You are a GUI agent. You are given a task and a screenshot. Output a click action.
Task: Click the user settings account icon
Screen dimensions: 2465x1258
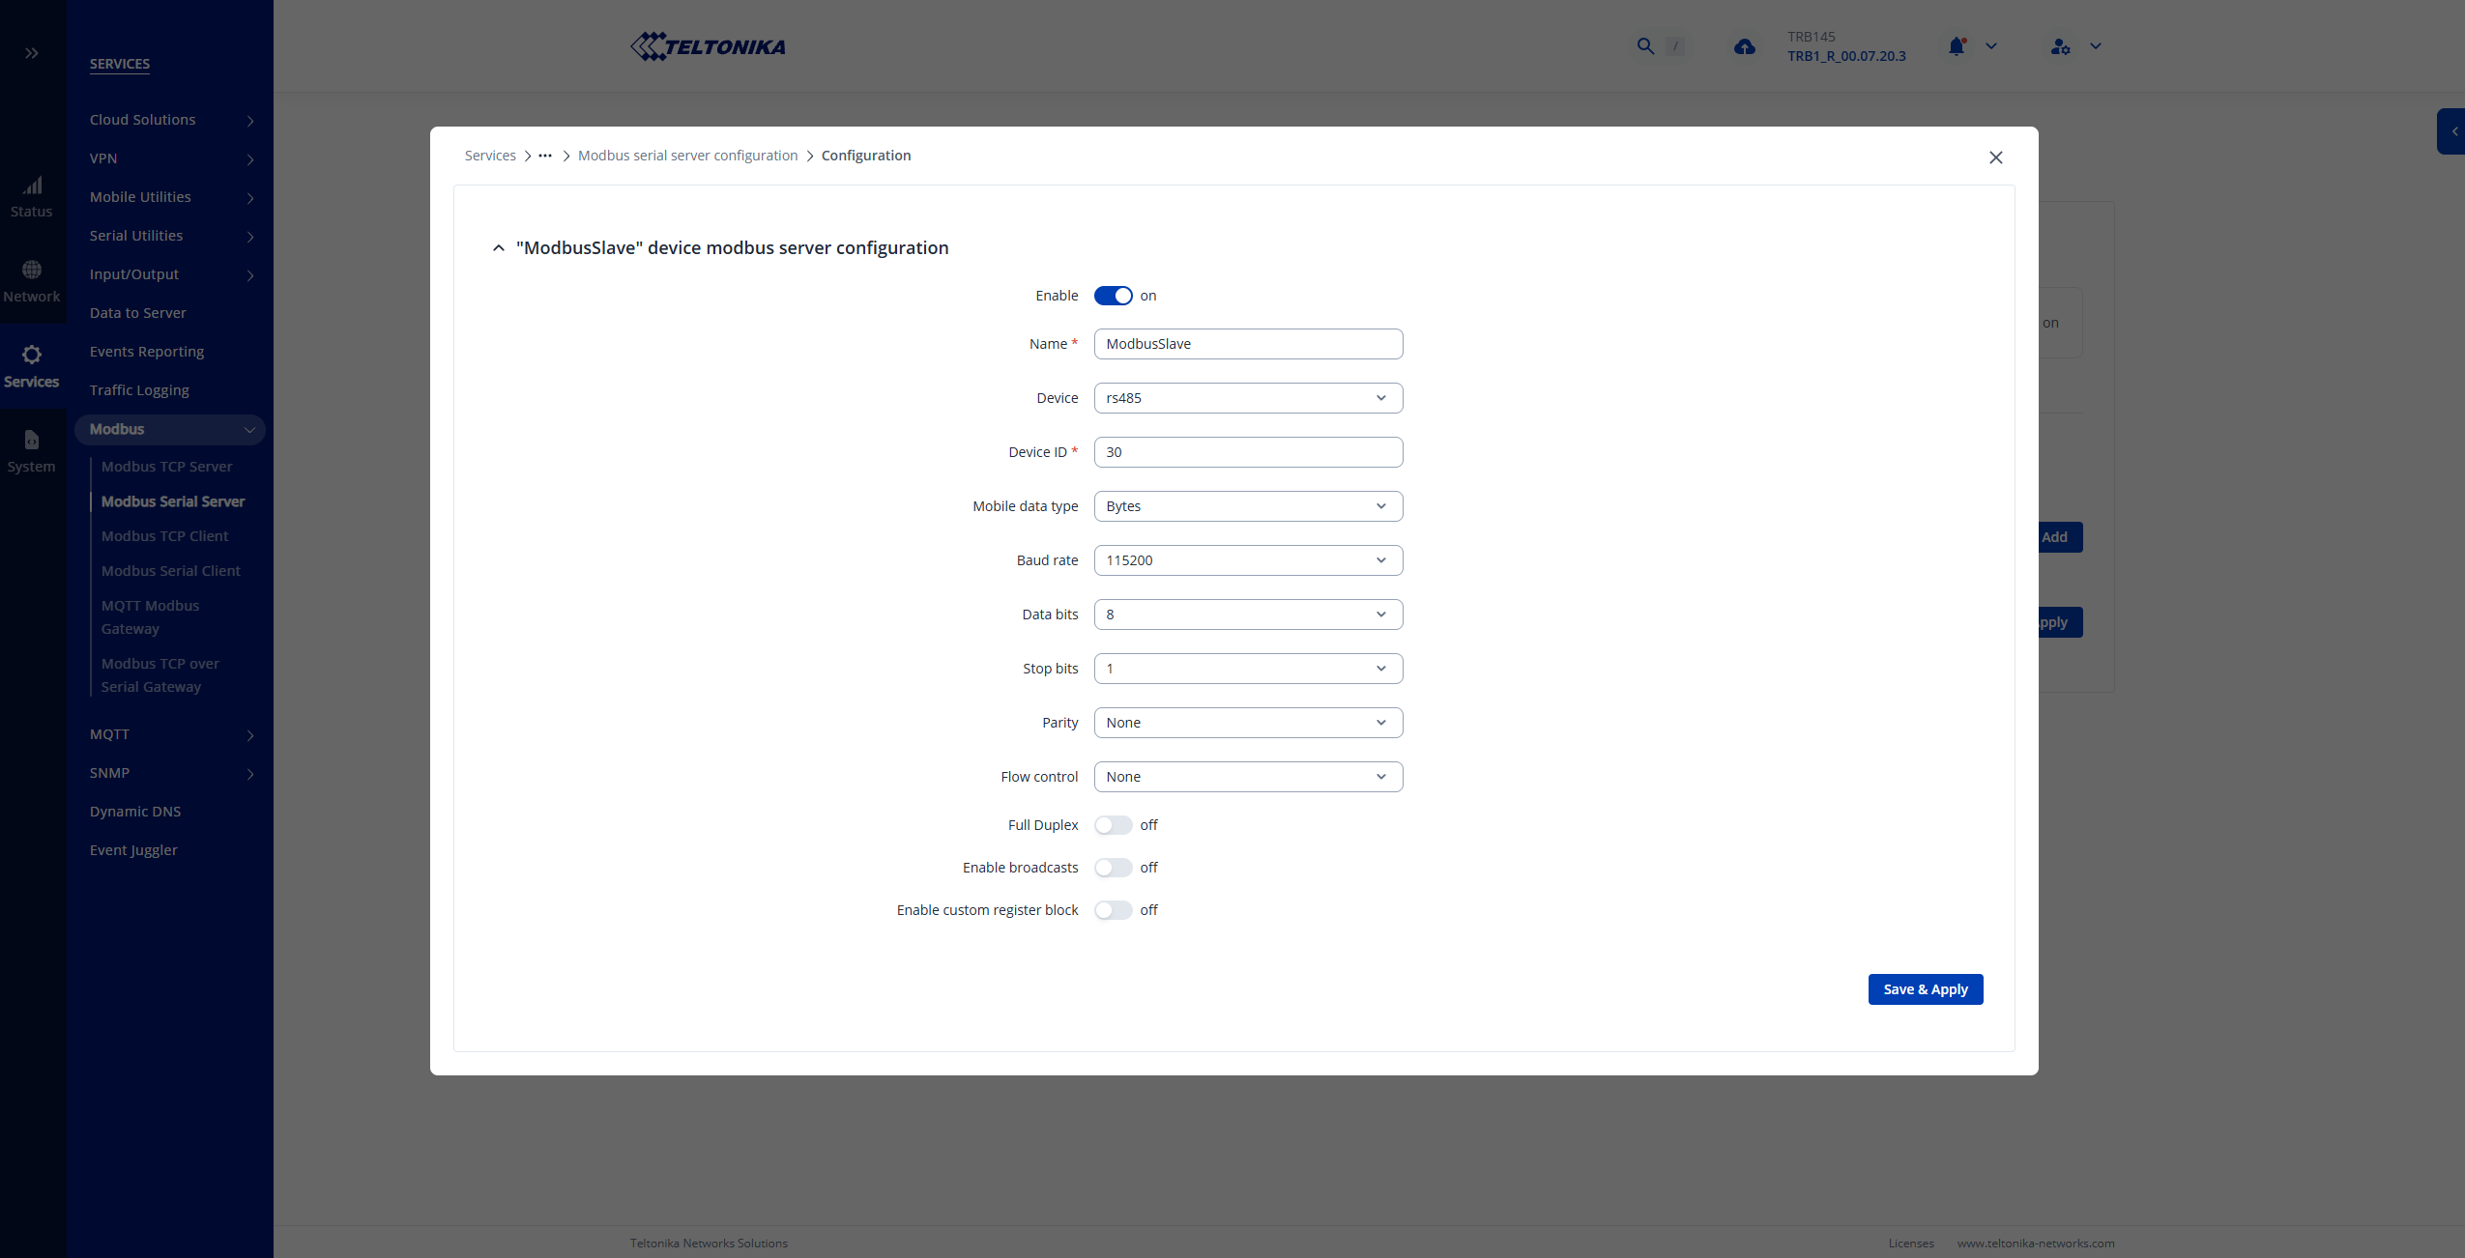tap(2060, 46)
